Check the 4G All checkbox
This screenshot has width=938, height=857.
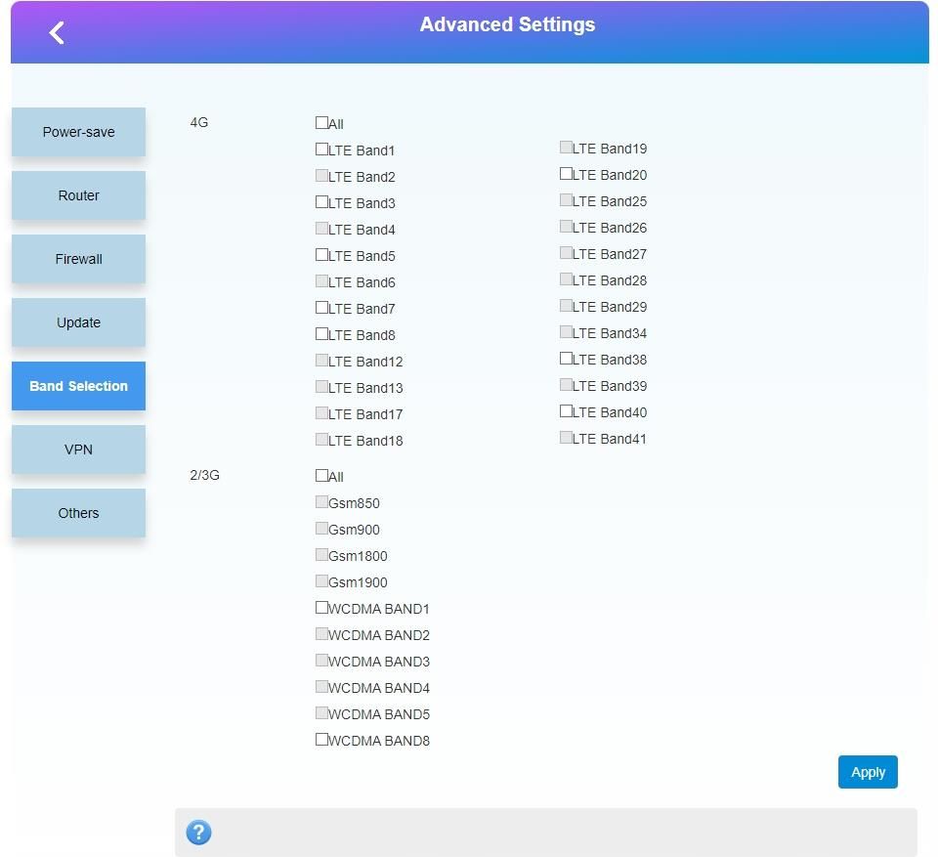click(321, 123)
